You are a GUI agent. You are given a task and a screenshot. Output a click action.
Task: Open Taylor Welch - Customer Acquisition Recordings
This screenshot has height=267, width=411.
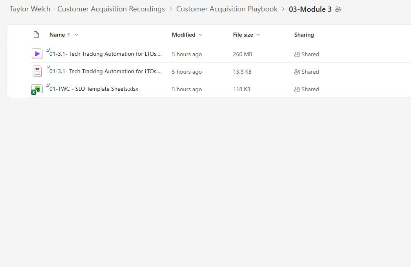click(x=87, y=9)
